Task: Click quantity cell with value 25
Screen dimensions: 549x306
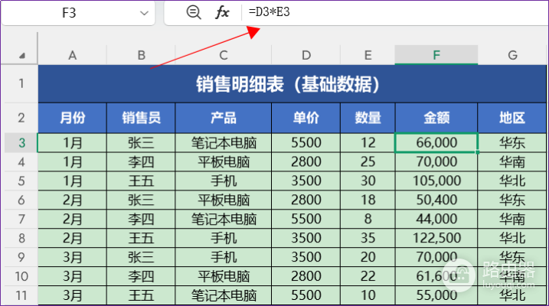Action: coord(368,162)
